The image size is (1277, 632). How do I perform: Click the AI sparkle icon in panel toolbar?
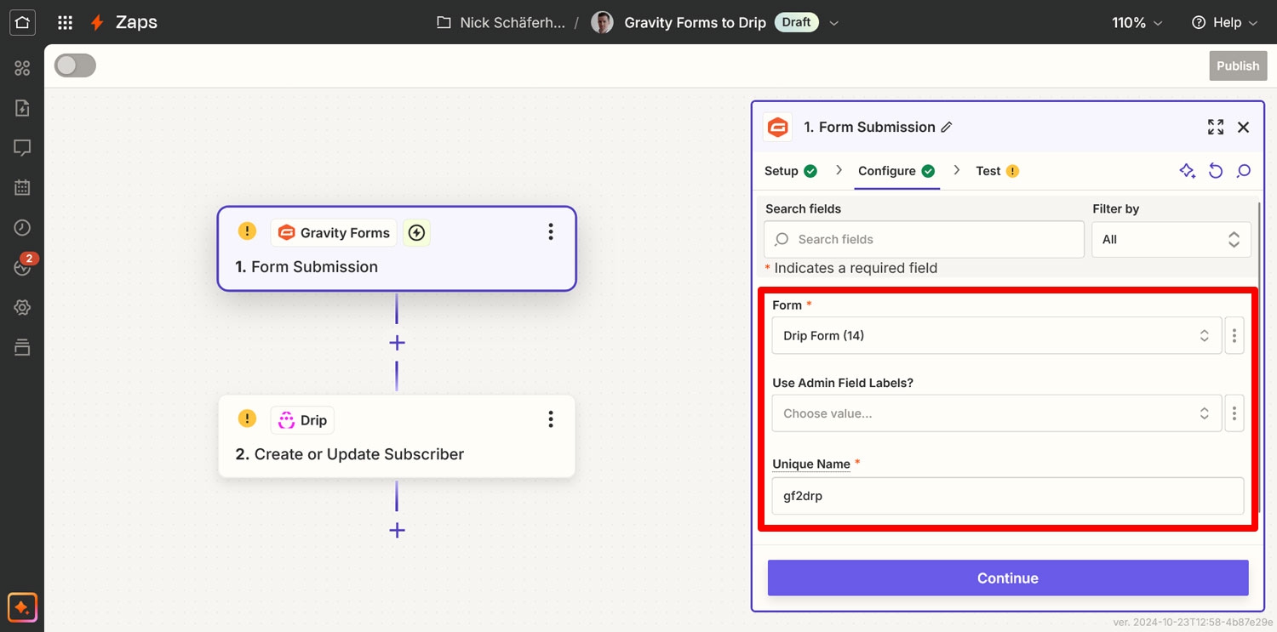point(1188,171)
